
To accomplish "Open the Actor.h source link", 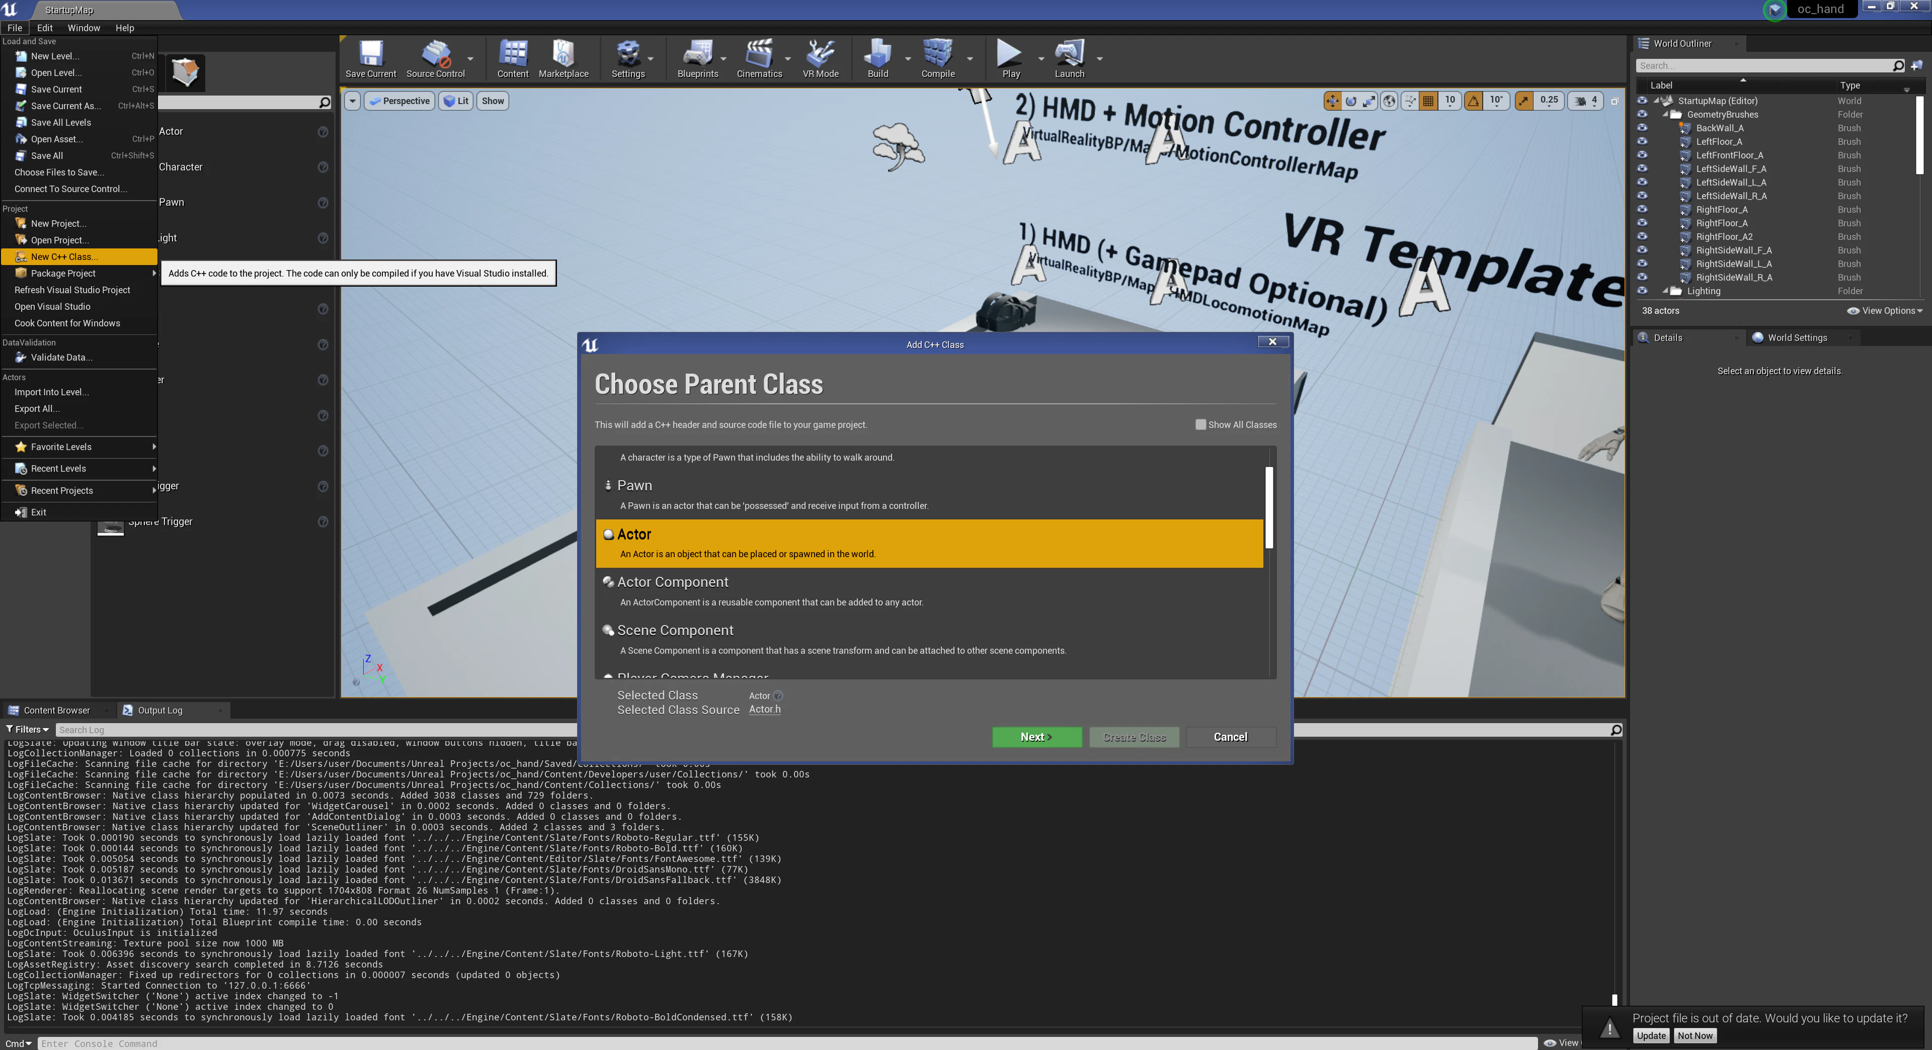I will point(764,709).
